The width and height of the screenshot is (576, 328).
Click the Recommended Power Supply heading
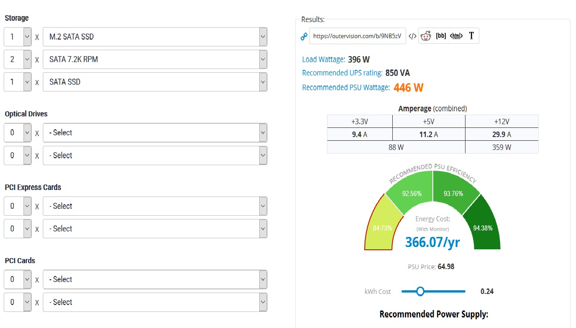coord(434,314)
